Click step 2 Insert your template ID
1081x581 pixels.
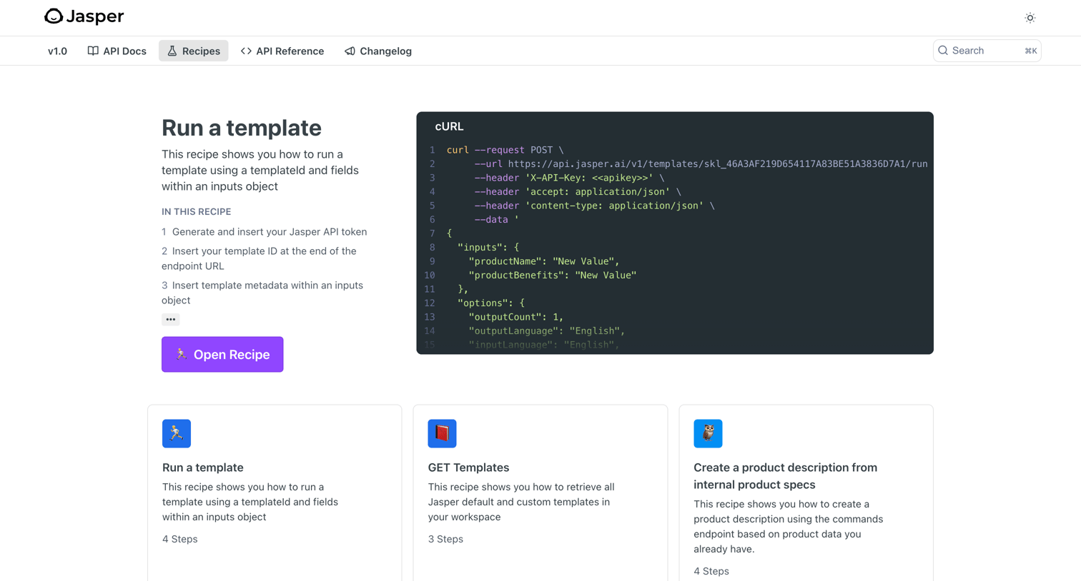259,258
